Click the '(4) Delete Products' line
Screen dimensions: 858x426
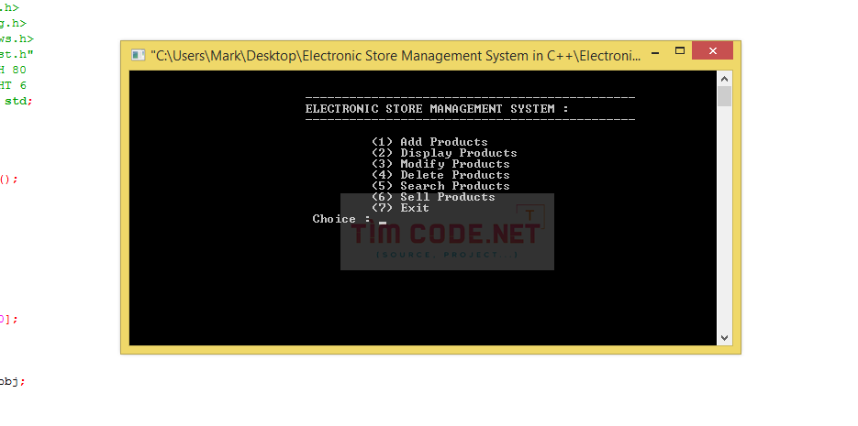click(440, 175)
